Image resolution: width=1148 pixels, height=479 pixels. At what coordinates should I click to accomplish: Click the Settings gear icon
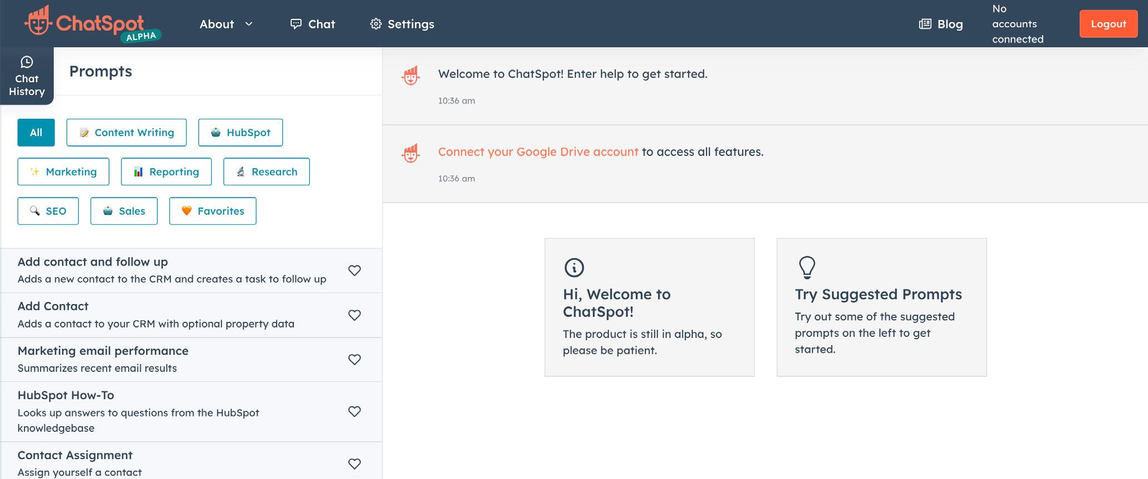click(376, 24)
